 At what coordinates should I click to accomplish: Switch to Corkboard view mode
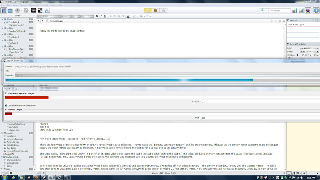[156, 10]
